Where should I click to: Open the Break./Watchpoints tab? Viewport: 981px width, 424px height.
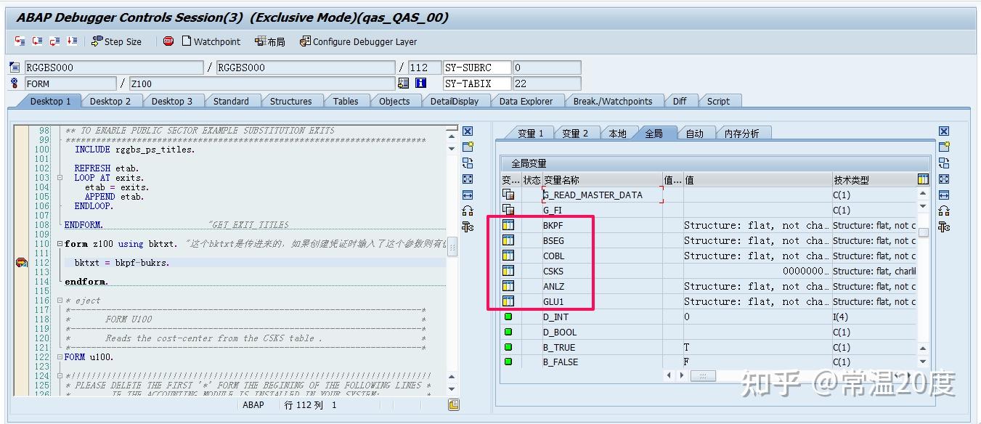coord(613,102)
